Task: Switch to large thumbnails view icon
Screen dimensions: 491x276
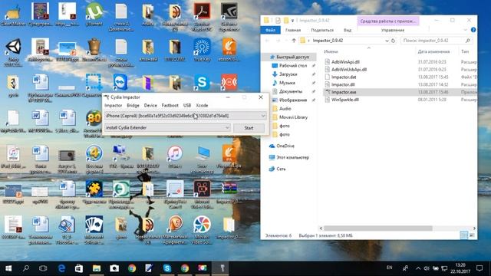Action: tap(472, 235)
